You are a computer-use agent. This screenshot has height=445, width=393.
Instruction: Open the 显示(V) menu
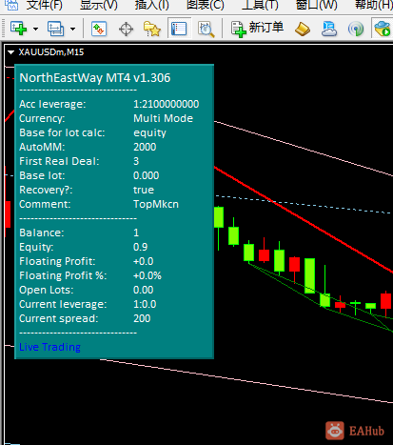tap(99, 5)
